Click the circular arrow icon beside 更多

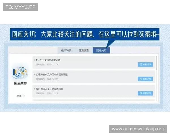coord(23,96)
